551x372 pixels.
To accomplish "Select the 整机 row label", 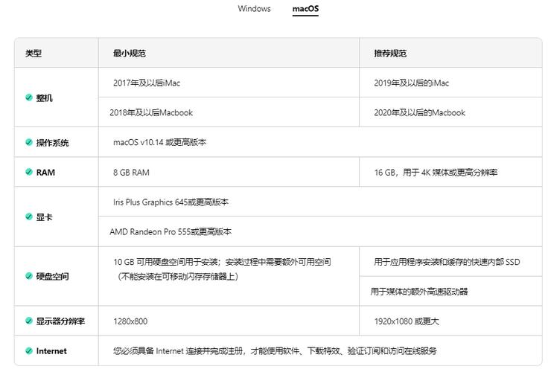I will point(44,98).
